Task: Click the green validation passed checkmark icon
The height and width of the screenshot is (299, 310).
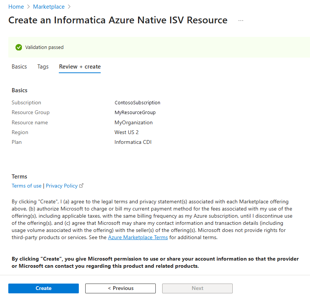Action: (18, 47)
